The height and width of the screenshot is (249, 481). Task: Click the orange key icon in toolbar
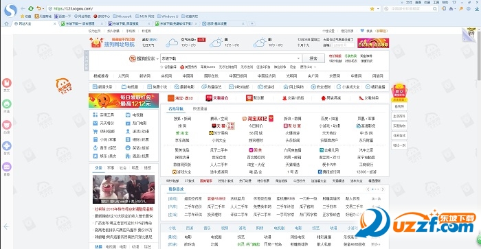pyautogui.click(x=460, y=9)
